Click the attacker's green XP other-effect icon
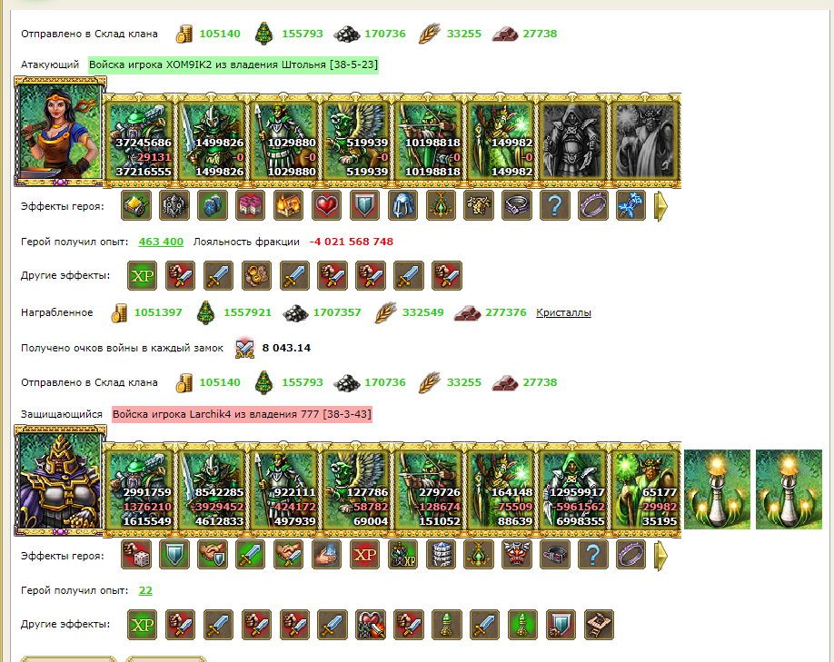Screen dimensions: 834x662 coord(142,275)
